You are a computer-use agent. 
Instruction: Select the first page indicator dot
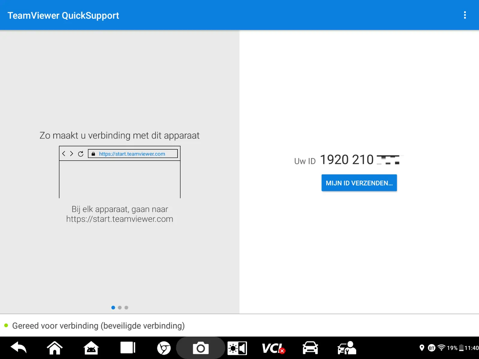click(x=113, y=308)
